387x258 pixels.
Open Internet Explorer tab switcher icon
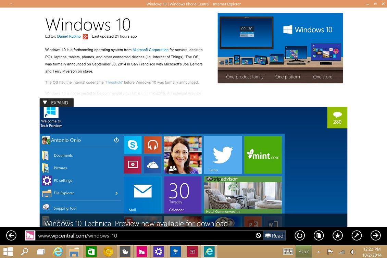click(319, 235)
